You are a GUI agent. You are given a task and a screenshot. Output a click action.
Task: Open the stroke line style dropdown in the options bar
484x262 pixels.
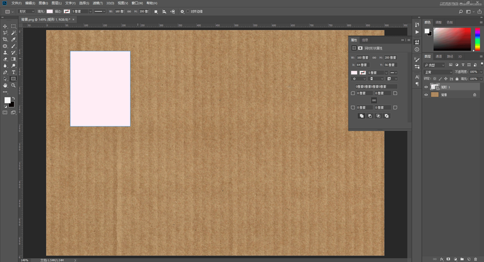tap(99, 11)
